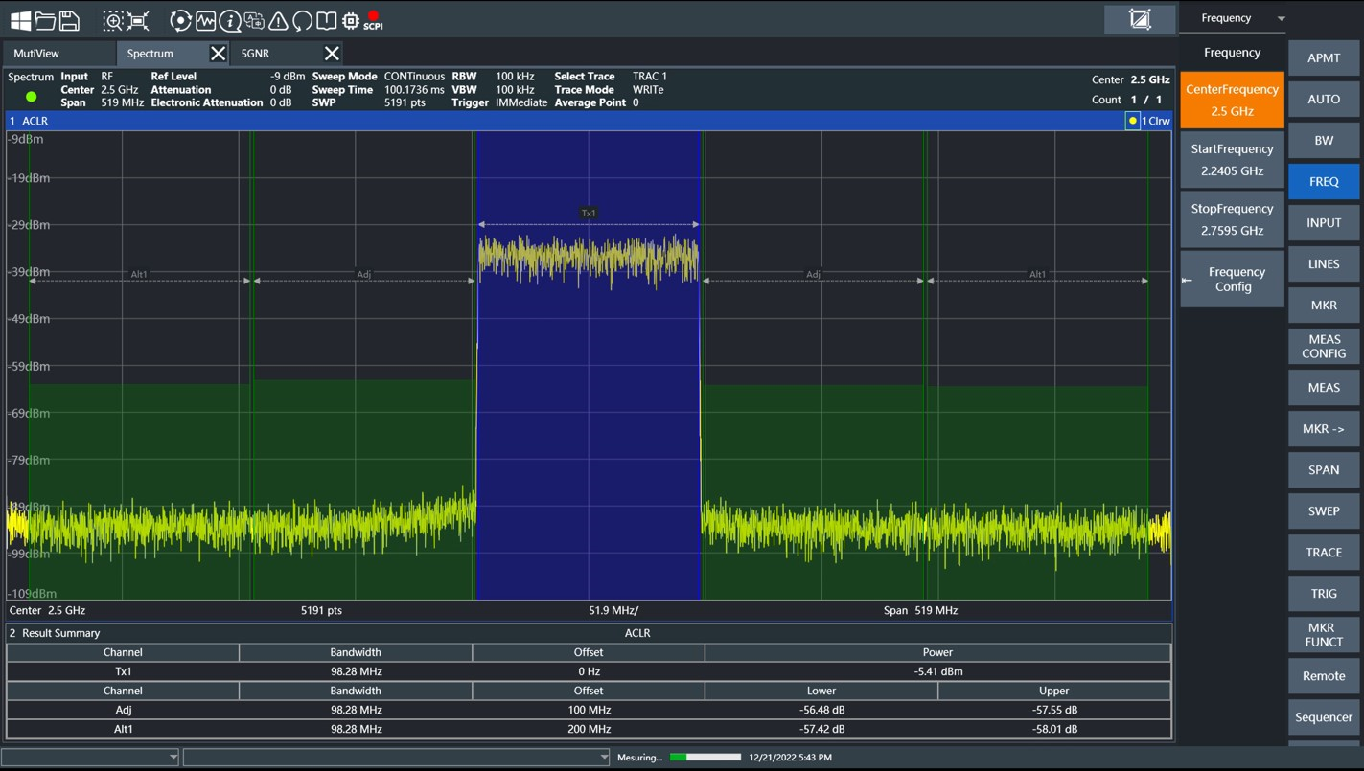The width and height of the screenshot is (1364, 771).
Task: Open the bottom-left status dropdown arrow
Action: click(x=173, y=757)
